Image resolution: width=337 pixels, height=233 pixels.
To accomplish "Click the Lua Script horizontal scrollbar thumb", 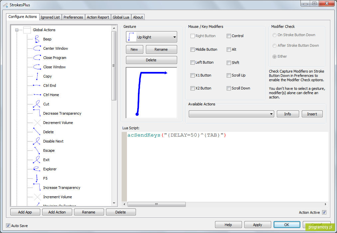I will click(x=157, y=204).
